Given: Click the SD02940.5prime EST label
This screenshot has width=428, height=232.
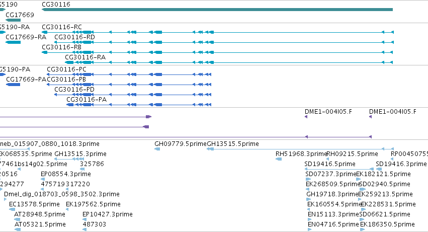Looking at the screenshot, I should coord(385,185).
